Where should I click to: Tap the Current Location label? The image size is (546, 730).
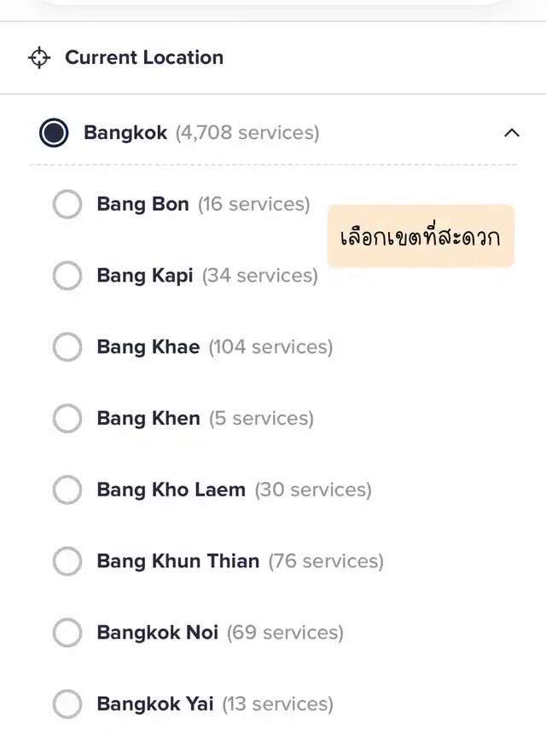[144, 58]
